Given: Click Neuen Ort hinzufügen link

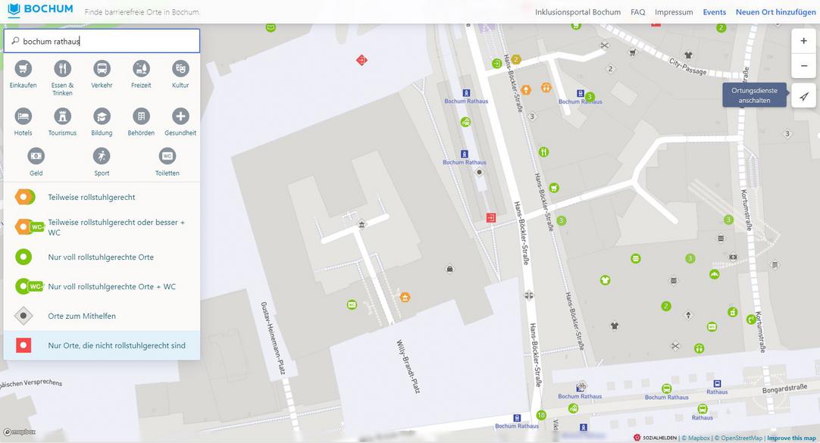Looking at the screenshot, I should pos(775,12).
